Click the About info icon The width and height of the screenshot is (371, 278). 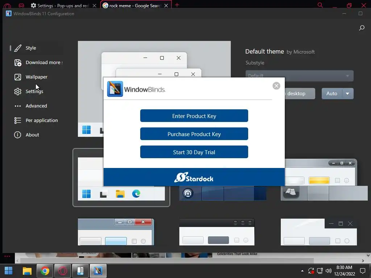(x=17, y=135)
